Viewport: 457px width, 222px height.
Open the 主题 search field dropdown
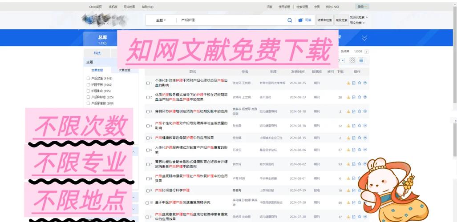click(x=161, y=20)
